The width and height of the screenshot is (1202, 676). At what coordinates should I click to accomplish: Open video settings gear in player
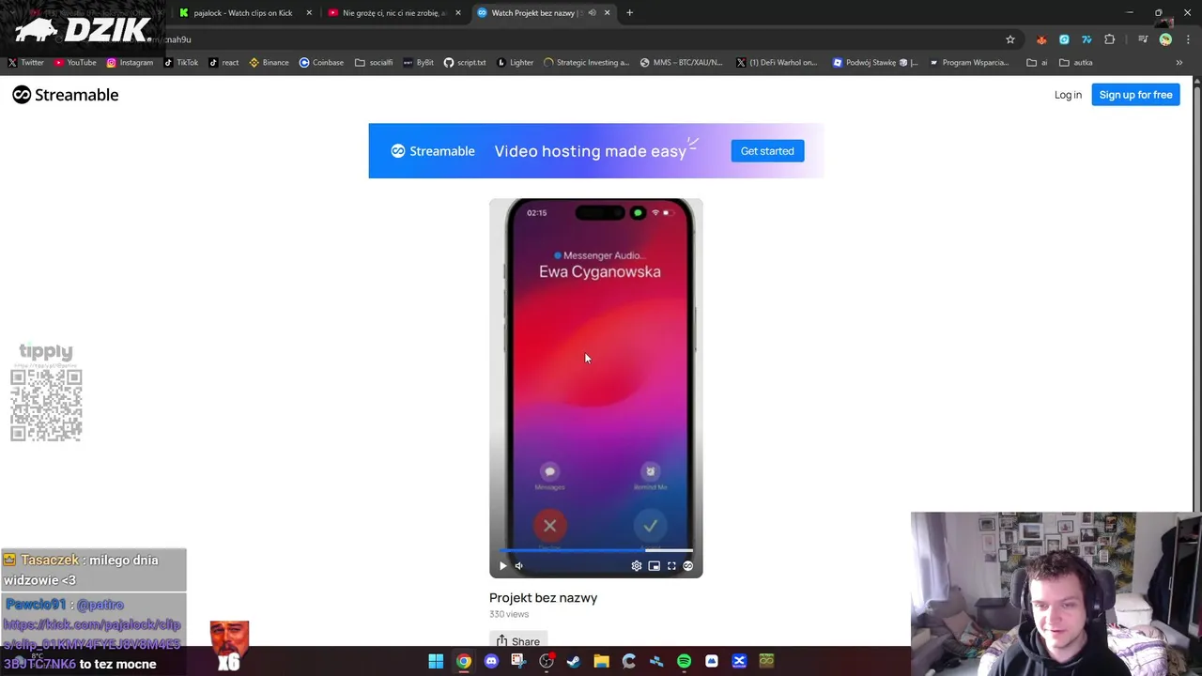coord(637,565)
